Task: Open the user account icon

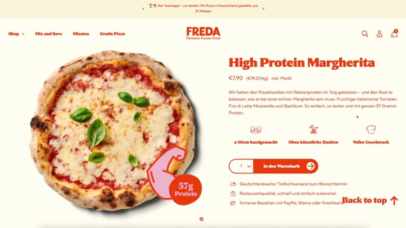Action: click(x=379, y=34)
